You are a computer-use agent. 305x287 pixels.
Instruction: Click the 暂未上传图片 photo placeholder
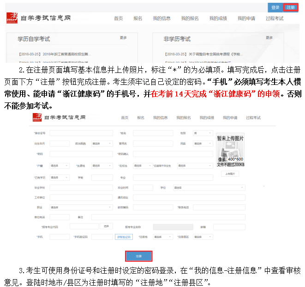click(230, 151)
